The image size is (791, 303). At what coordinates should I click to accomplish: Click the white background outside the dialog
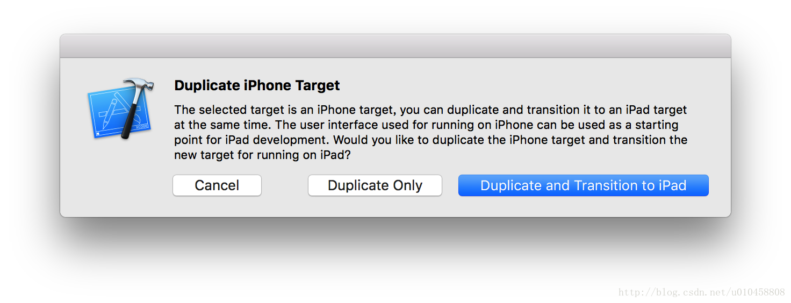[x=395, y=263]
